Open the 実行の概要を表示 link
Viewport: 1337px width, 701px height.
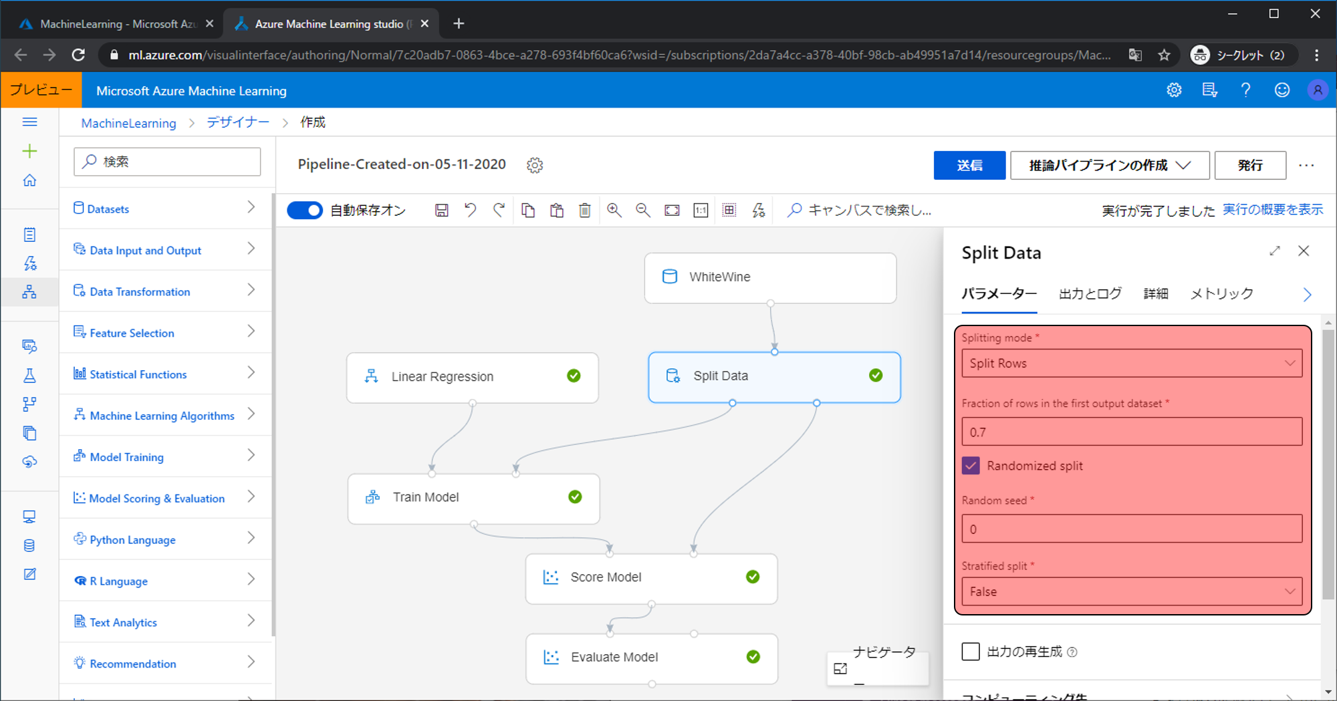[1272, 210]
